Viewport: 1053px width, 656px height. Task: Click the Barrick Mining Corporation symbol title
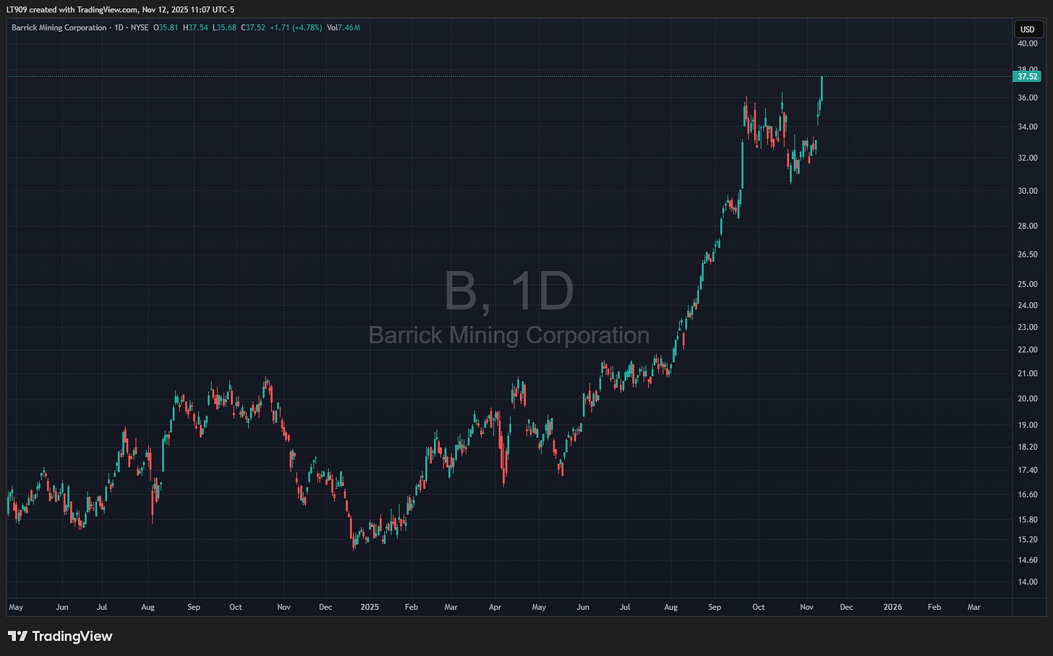click(59, 27)
